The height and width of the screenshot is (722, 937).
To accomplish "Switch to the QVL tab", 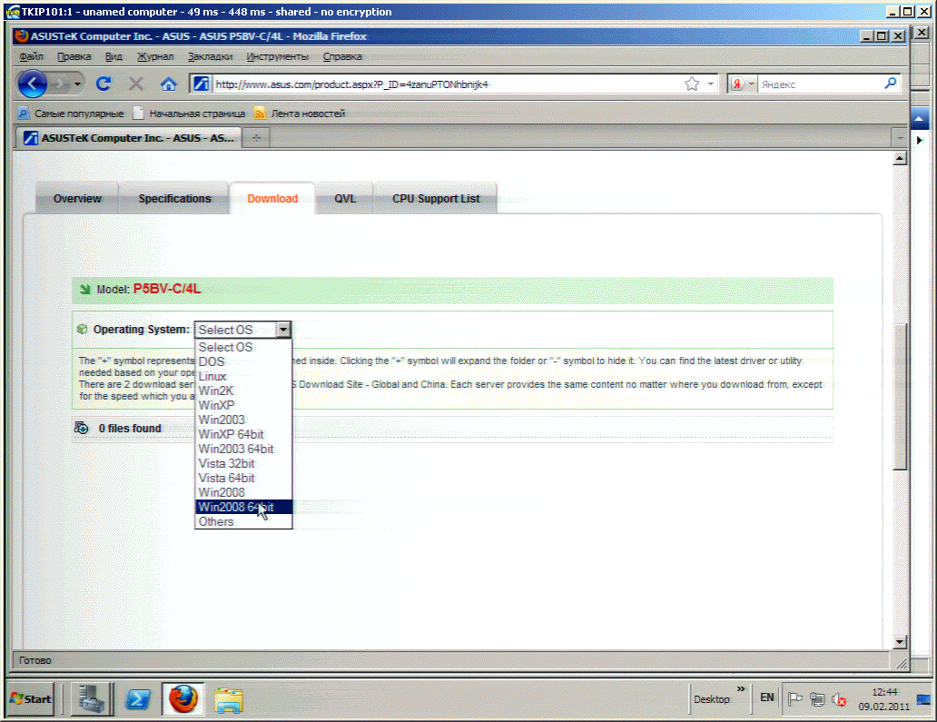I will pos(345,198).
